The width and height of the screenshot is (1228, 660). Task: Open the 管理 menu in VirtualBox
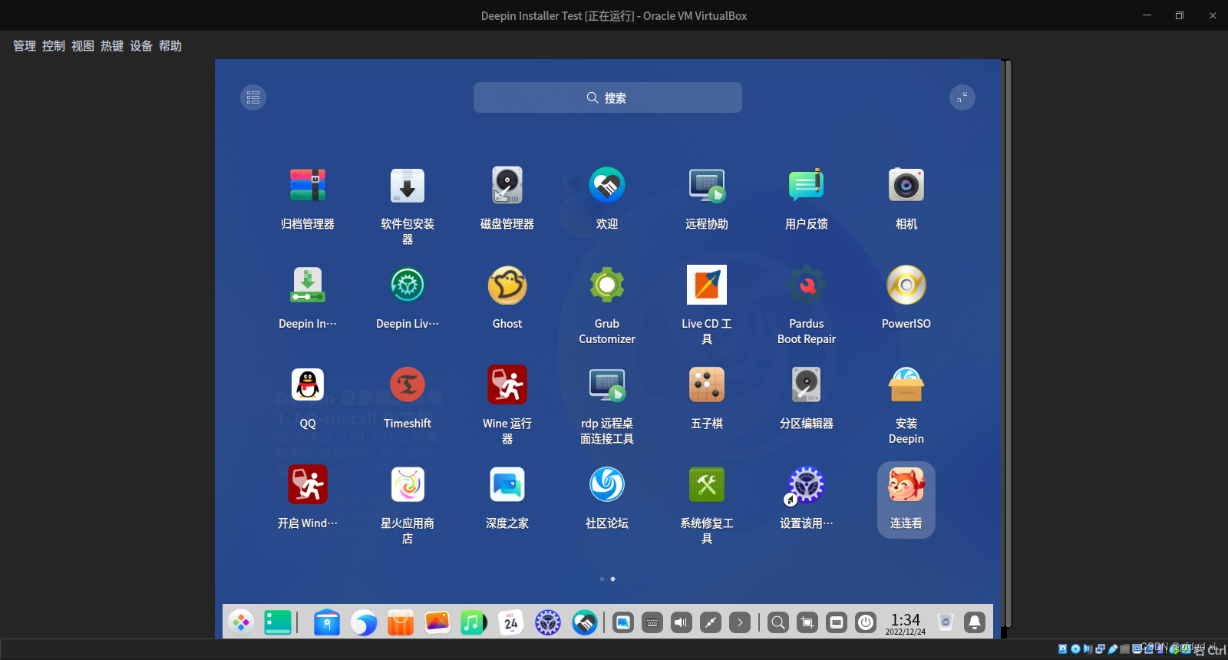coord(25,46)
